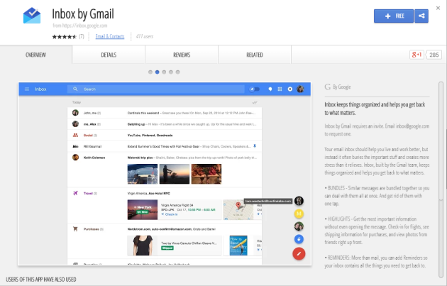Viewport: 447px width, 286px height.
Task: Click the profile avatar in Inbox header
Action: [300, 89]
